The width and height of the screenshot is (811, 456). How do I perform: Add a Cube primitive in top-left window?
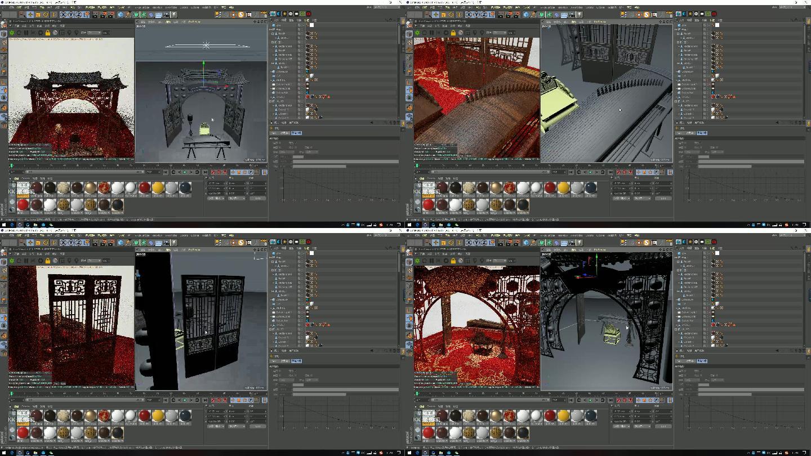[121, 14]
